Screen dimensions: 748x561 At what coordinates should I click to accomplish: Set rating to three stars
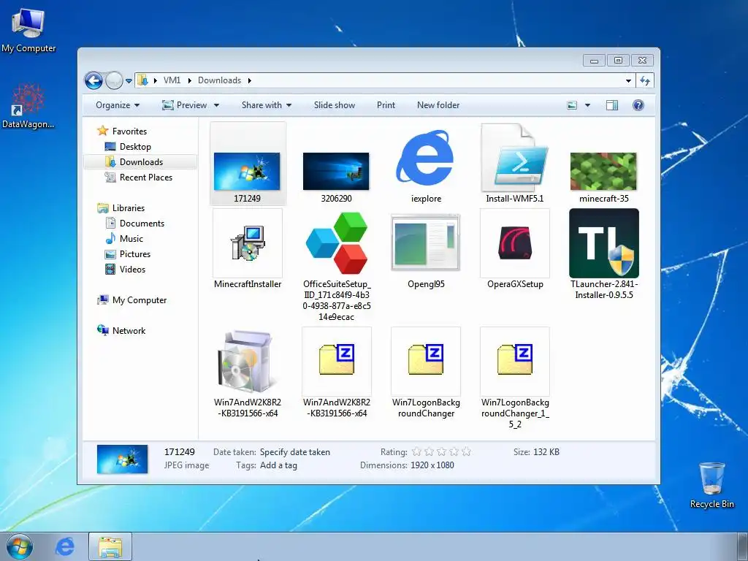[441, 451]
